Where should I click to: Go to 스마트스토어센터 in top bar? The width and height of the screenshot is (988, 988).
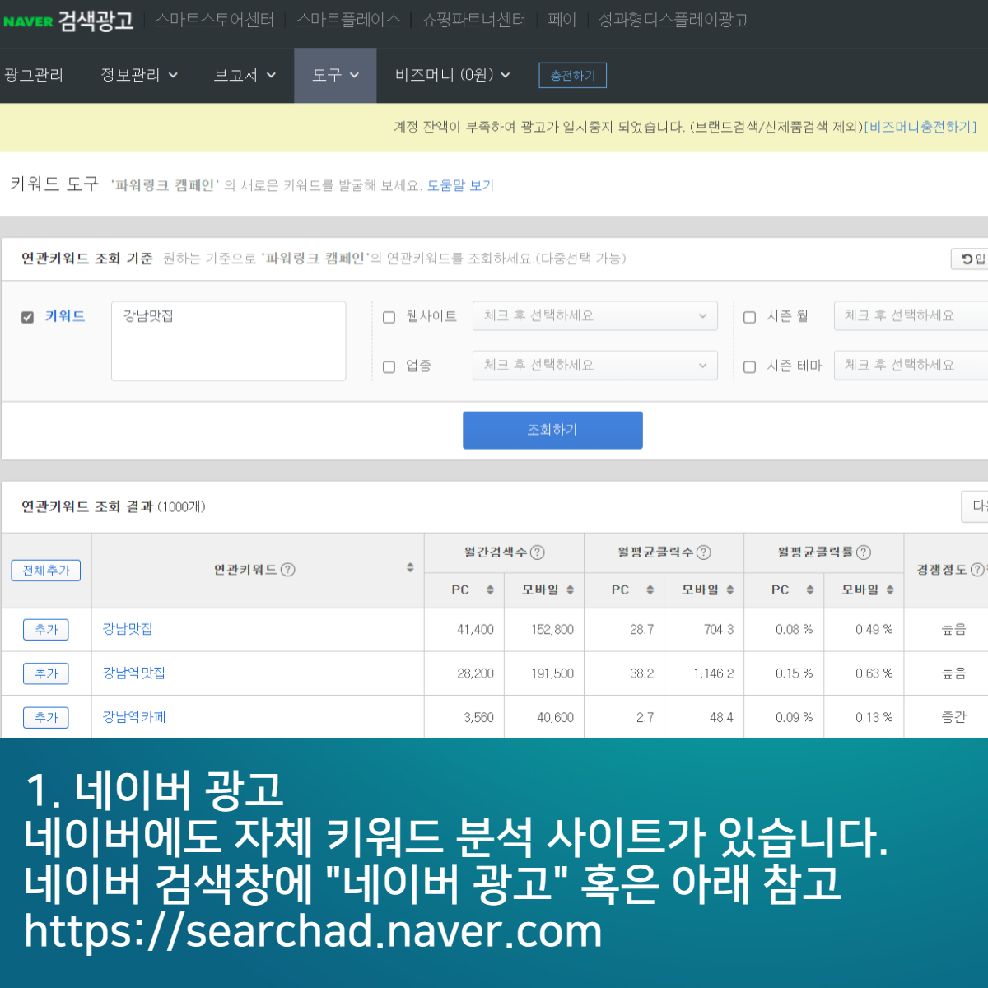[x=214, y=20]
